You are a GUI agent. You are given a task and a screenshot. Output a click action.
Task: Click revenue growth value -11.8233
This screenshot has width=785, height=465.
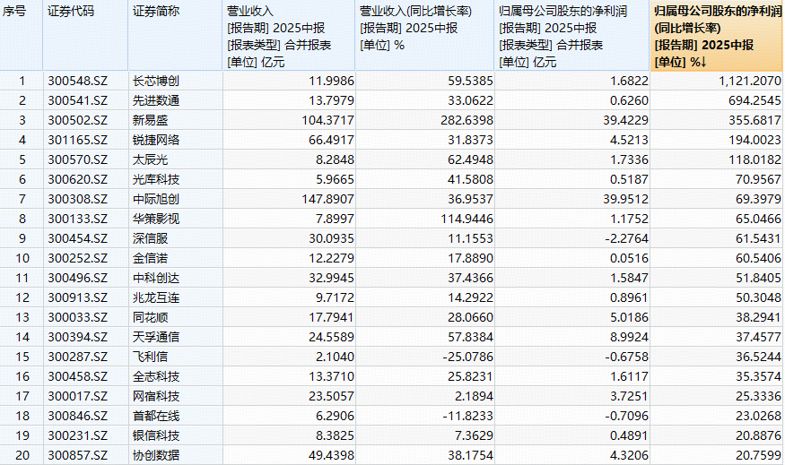tap(468, 416)
